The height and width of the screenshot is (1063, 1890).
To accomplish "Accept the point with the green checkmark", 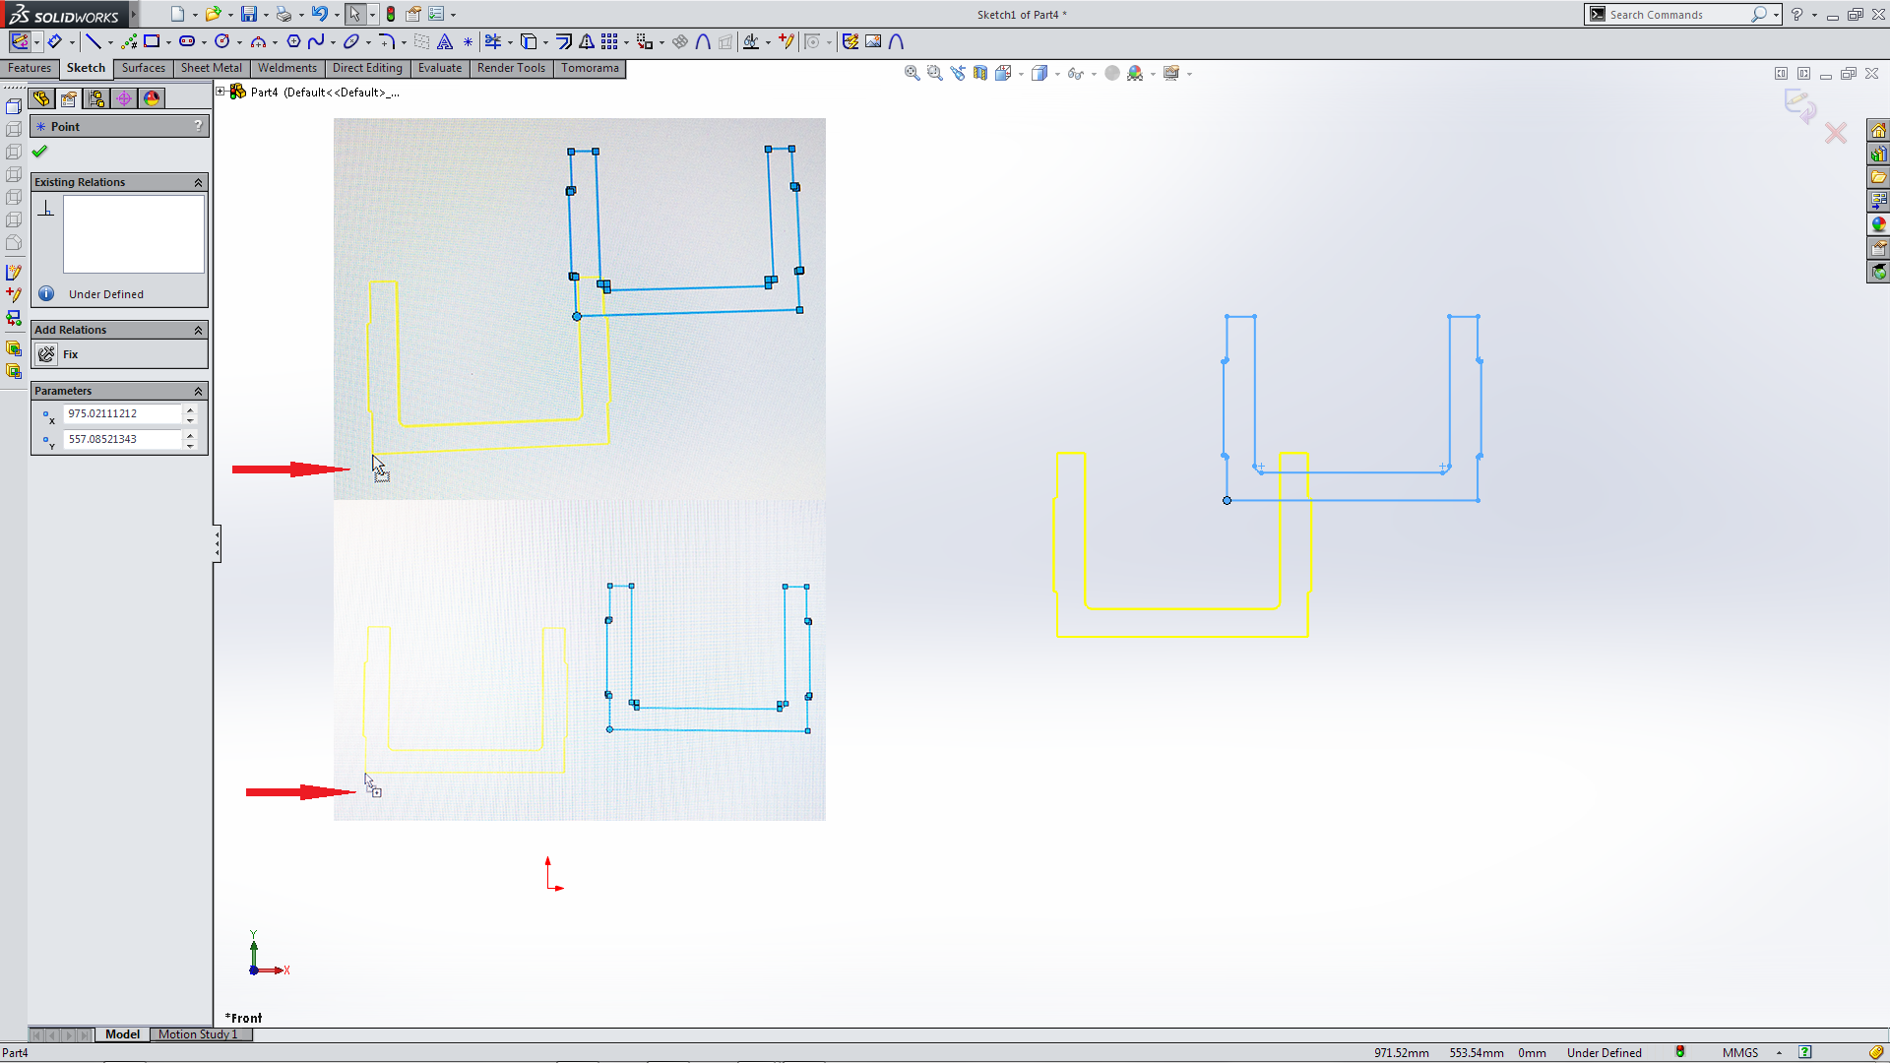I will (x=39, y=152).
